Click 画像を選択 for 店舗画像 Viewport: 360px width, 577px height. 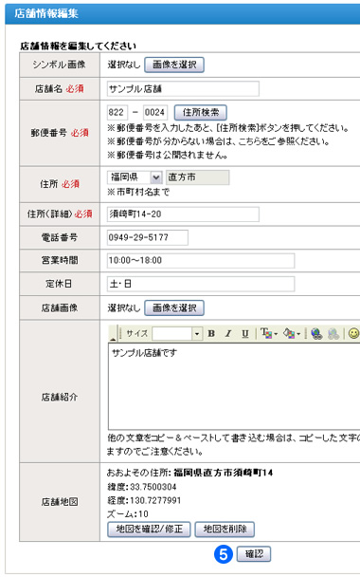coord(174,308)
